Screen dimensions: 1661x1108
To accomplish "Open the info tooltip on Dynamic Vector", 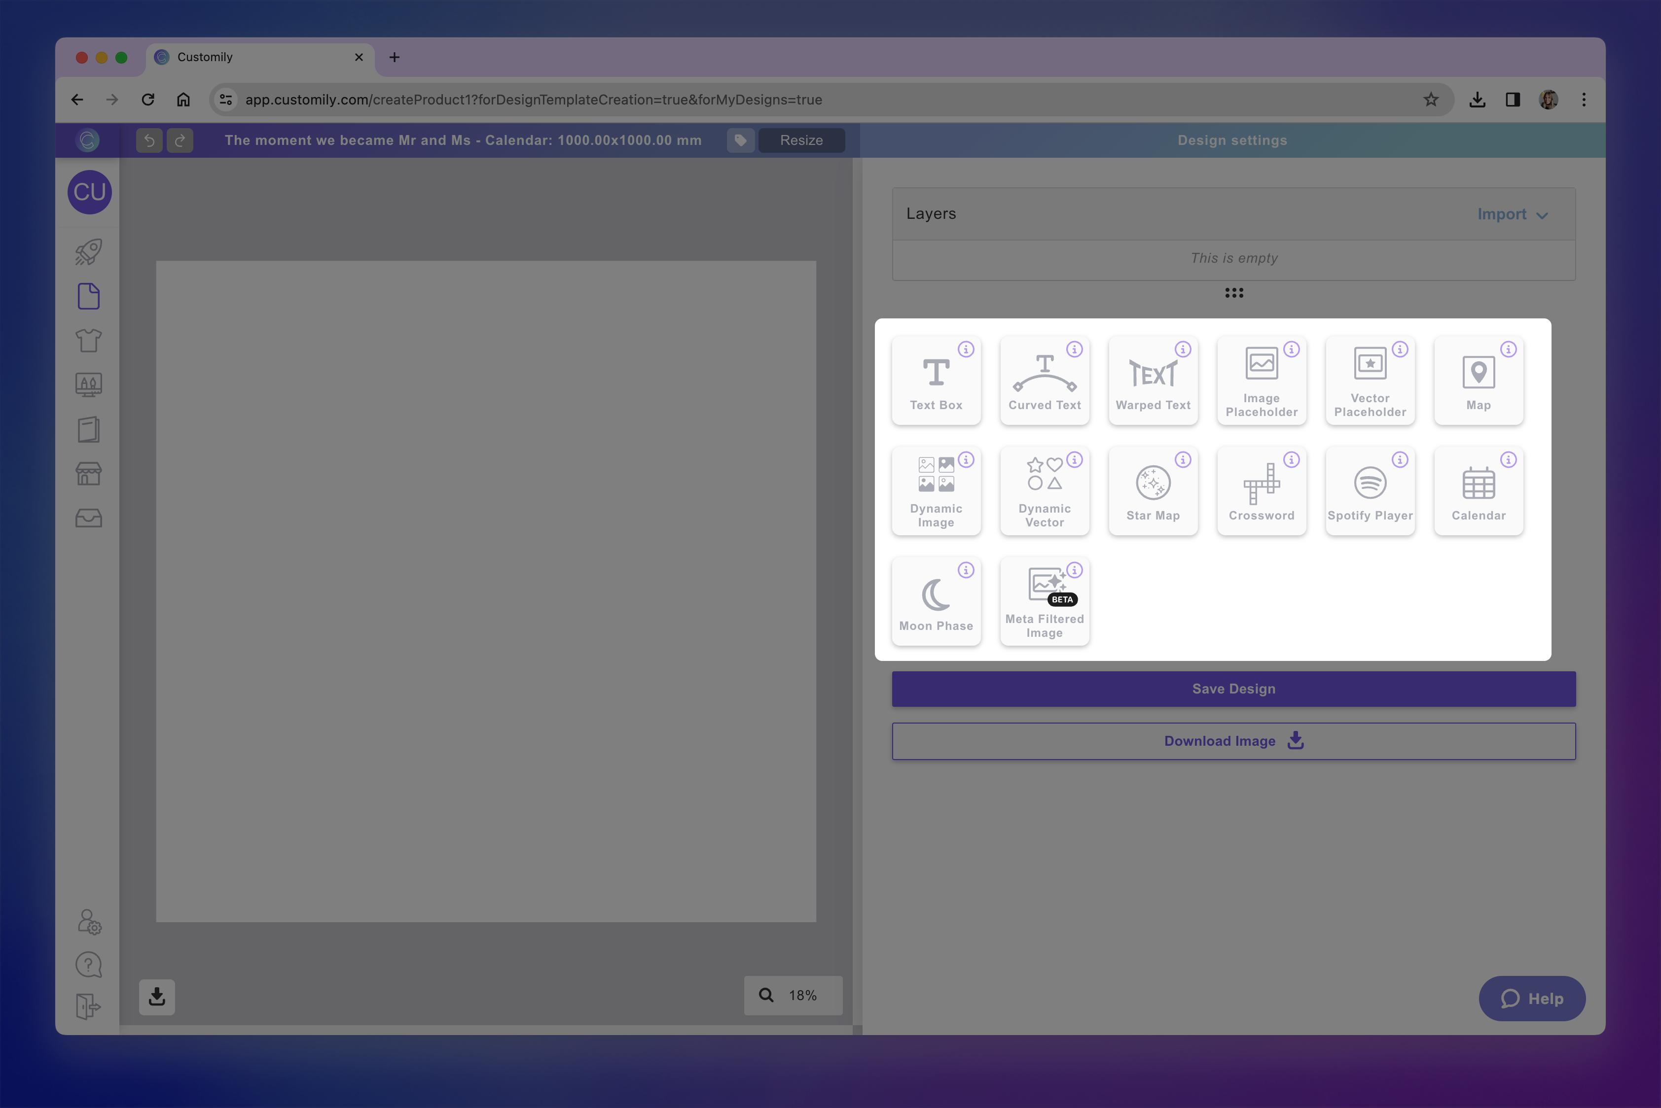I will click(1074, 459).
